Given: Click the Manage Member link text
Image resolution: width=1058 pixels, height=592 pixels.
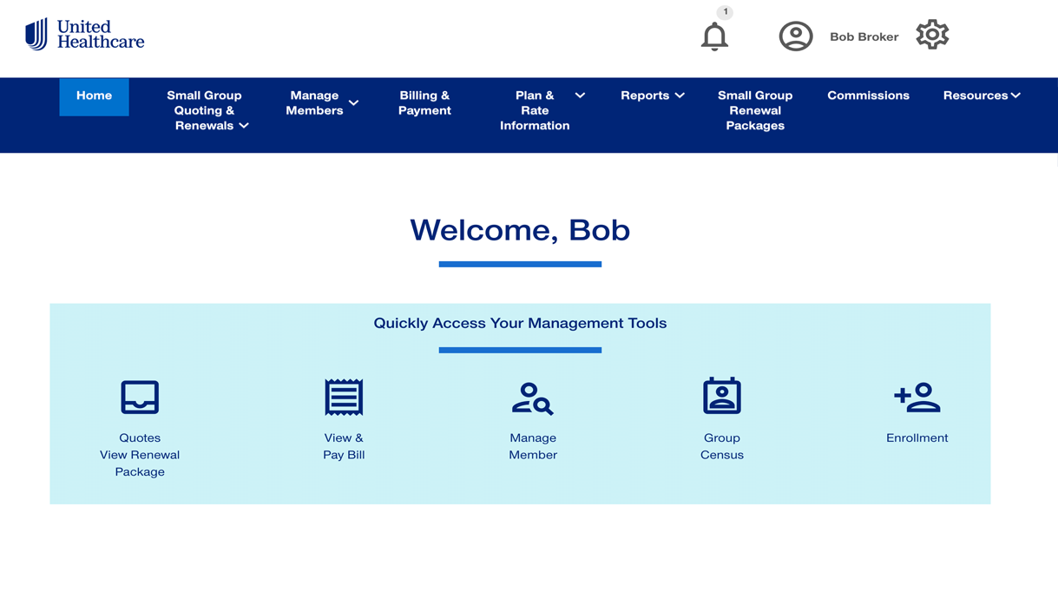Looking at the screenshot, I should 533,446.
